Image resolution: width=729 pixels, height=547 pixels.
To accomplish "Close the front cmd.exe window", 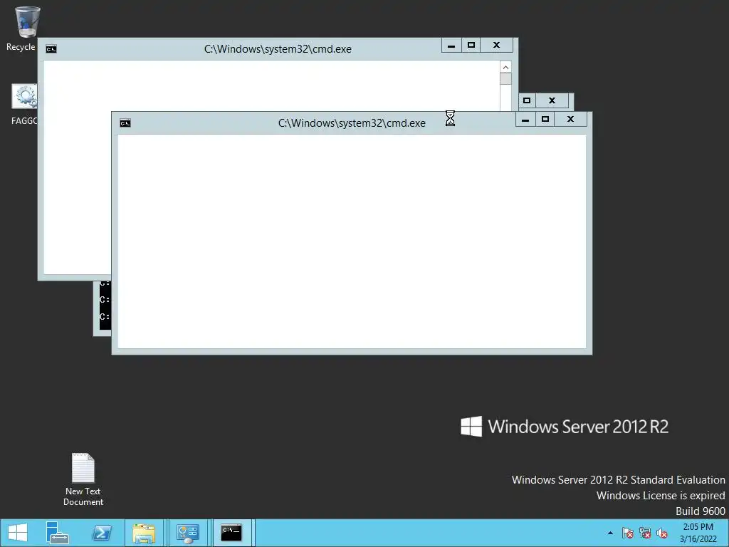I will [x=570, y=120].
